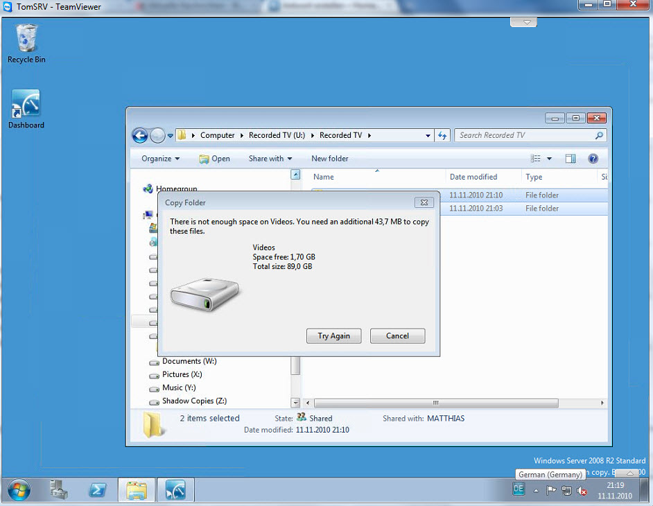Click Open in the Explorer toolbar
Image resolution: width=653 pixels, height=506 pixels.
pos(214,159)
